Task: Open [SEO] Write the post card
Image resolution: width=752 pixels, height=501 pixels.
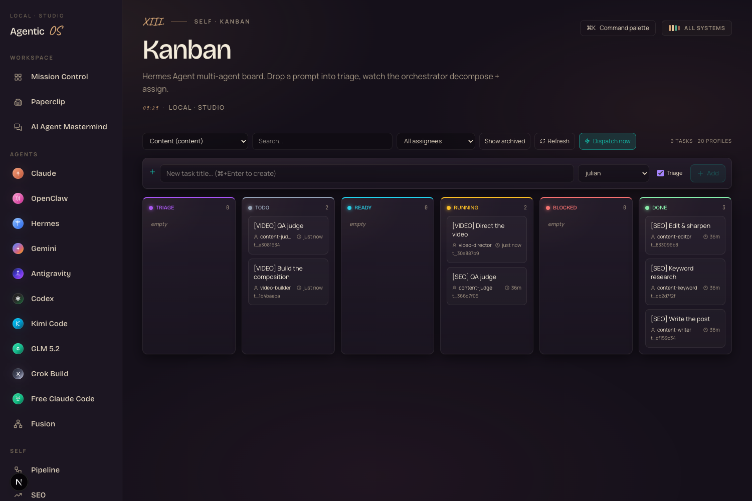Action: (x=685, y=328)
